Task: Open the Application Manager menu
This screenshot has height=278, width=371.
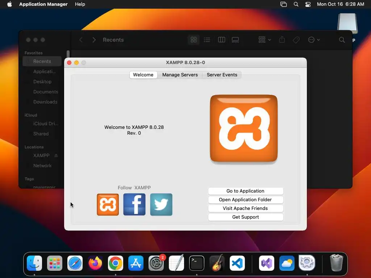Action: click(x=43, y=4)
